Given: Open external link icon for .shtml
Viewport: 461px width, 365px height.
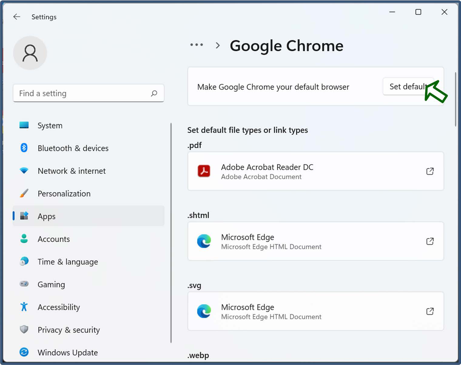Looking at the screenshot, I should point(430,241).
